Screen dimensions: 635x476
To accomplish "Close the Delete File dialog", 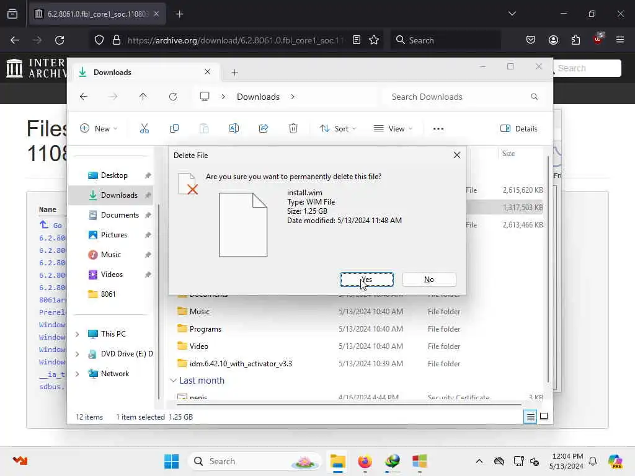I will pos(457,155).
